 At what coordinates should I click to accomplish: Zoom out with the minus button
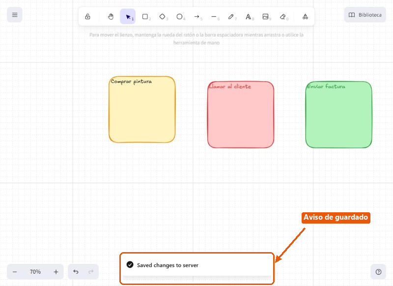pyautogui.click(x=15, y=272)
